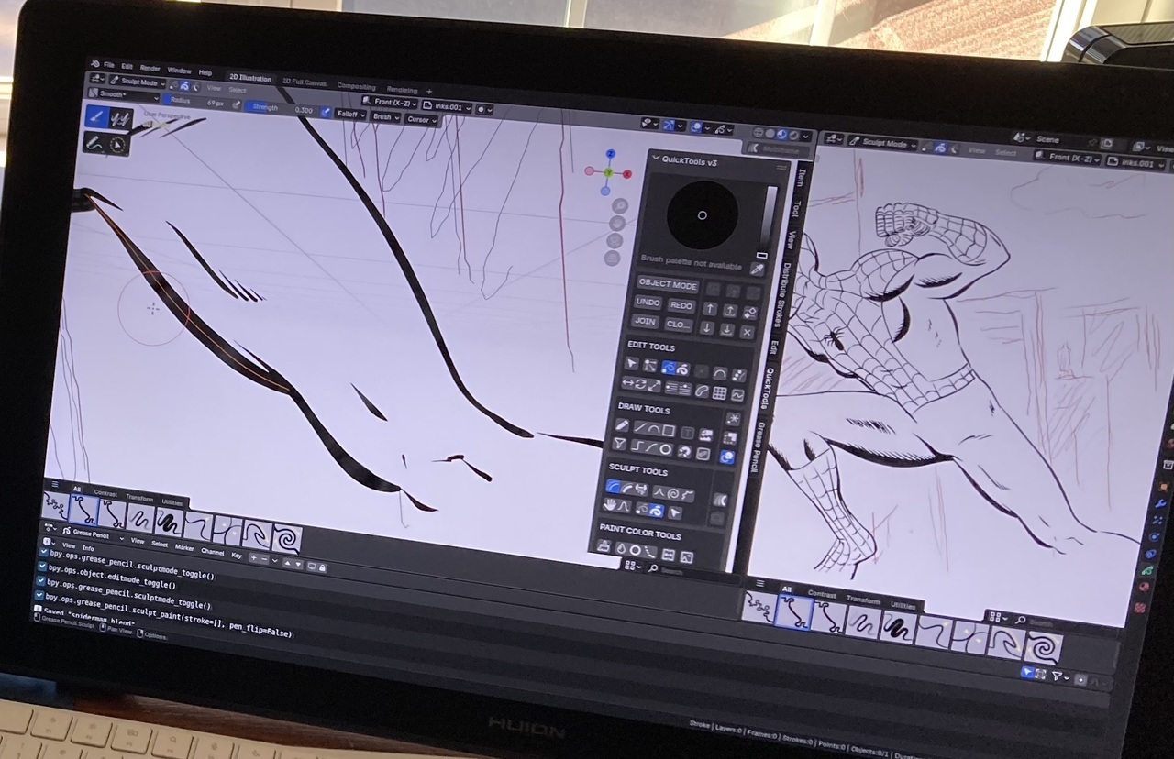Viewport: 1174px width, 759px height.
Task: Select the Smooth sculpt brush tool icon
Action: click(97, 116)
